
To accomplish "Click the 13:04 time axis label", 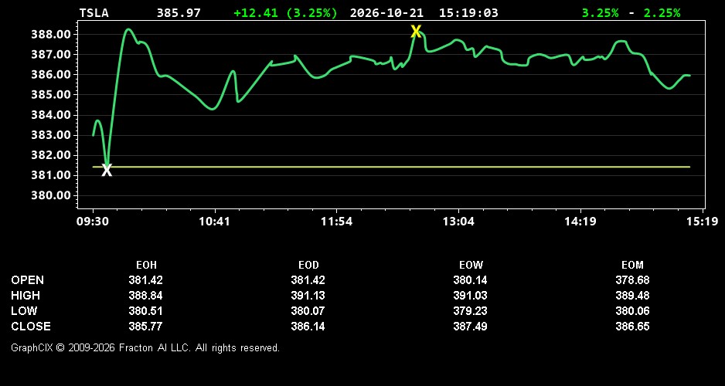I will tap(458, 222).
